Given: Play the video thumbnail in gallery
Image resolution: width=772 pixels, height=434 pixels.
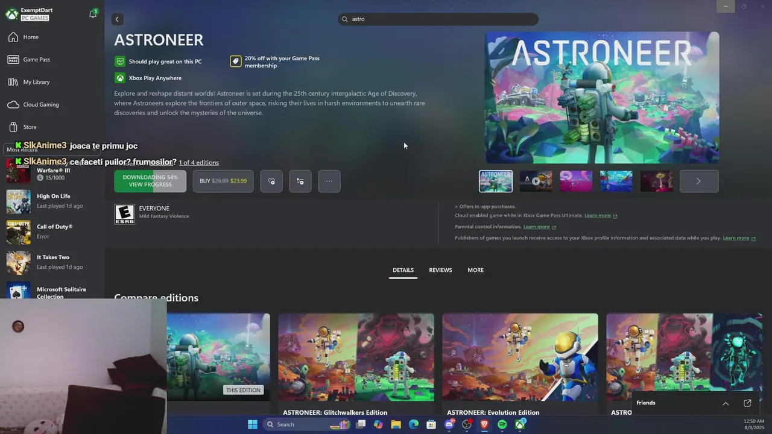Looking at the screenshot, I should point(536,181).
